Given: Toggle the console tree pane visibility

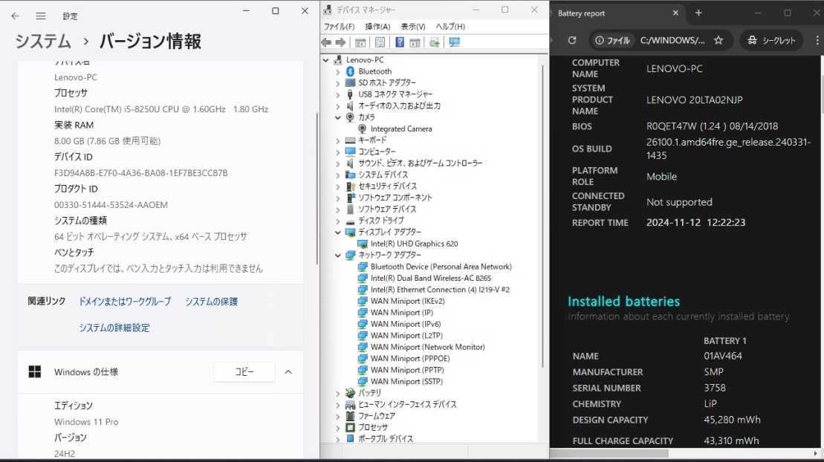Looking at the screenshot, I should (x=360, y=42).
